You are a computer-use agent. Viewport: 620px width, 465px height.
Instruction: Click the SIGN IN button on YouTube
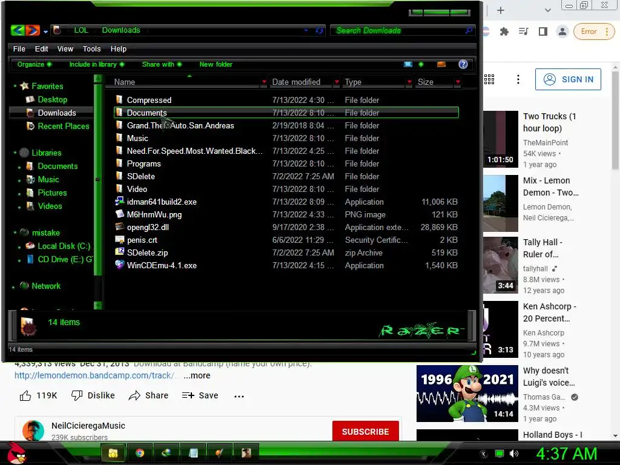click(568, 79)
